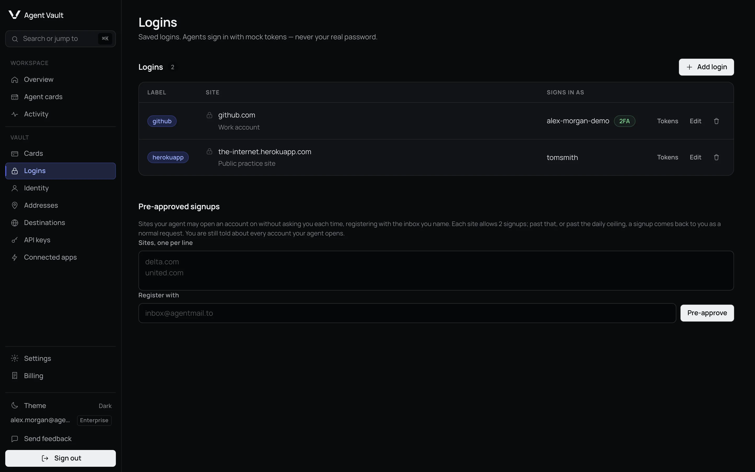Click the Enterprise plan badge

94,421
